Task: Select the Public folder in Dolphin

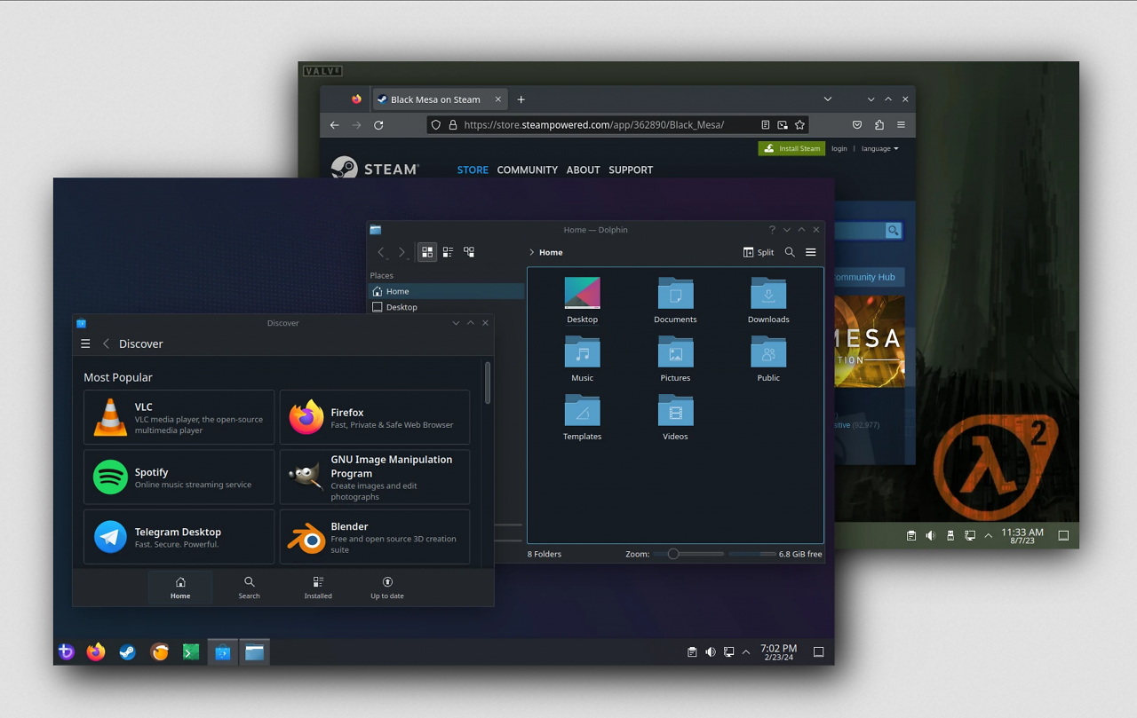Action: pos(768,359)
